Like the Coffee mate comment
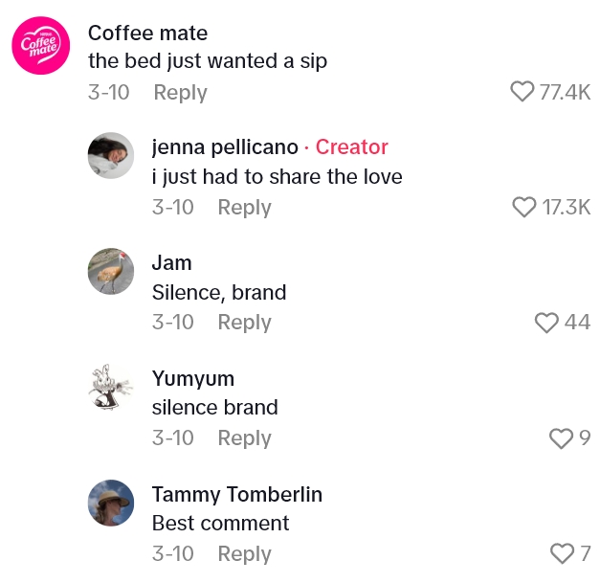 point(522,92)
